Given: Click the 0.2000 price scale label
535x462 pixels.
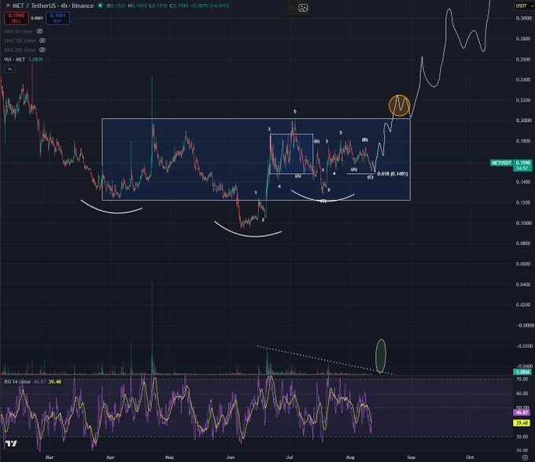Looking at the screenshot, I should (x=523, y=120).
